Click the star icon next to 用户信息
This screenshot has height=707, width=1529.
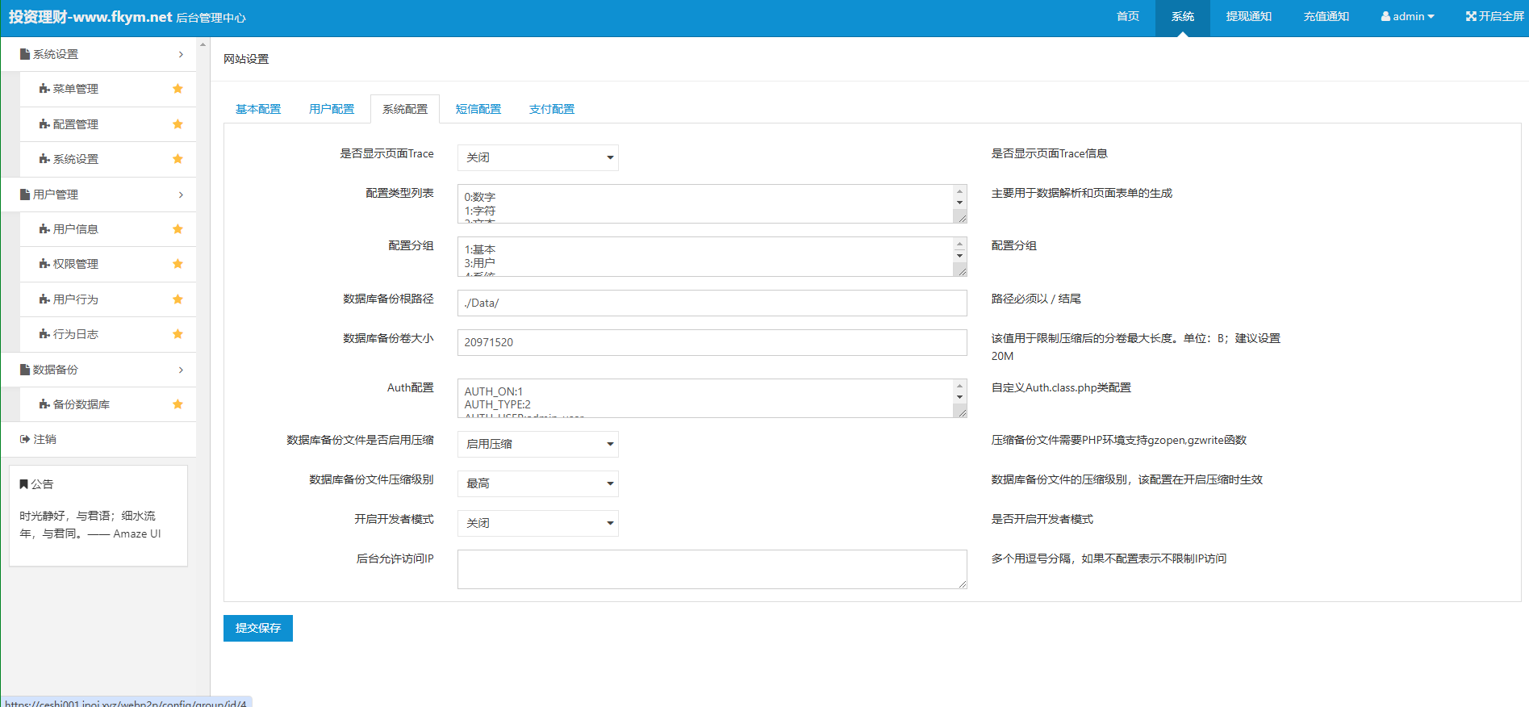tap(178, 229)
